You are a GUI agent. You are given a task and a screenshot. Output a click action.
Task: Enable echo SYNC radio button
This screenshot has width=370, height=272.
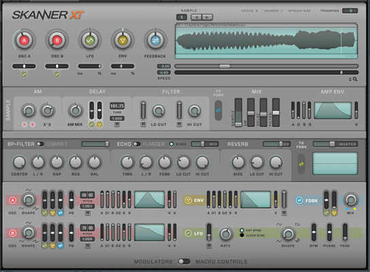coord(171,144)
